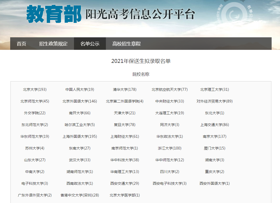Open 厦门大学(15) list
280x203 pixels.
(x=215, y=148)
